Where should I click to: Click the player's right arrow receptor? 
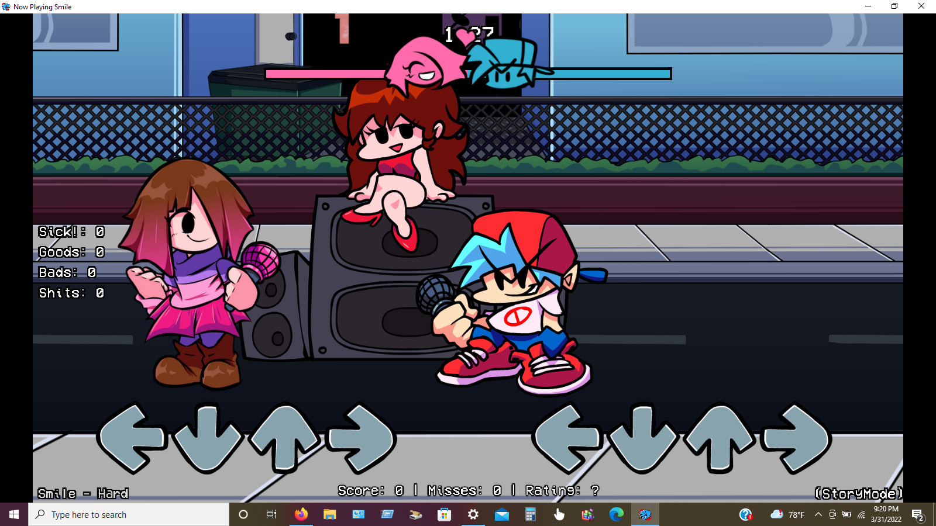(796, 438)
